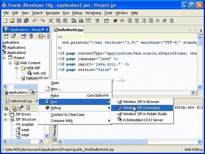This screenshot has height=154, width=205.
Task: Click the bar chart icon beside the messages pane
Action: (54, 140)
